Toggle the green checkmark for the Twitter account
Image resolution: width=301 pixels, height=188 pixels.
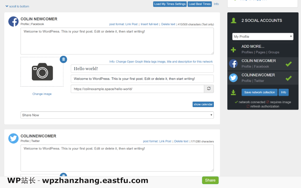point(289,78)
